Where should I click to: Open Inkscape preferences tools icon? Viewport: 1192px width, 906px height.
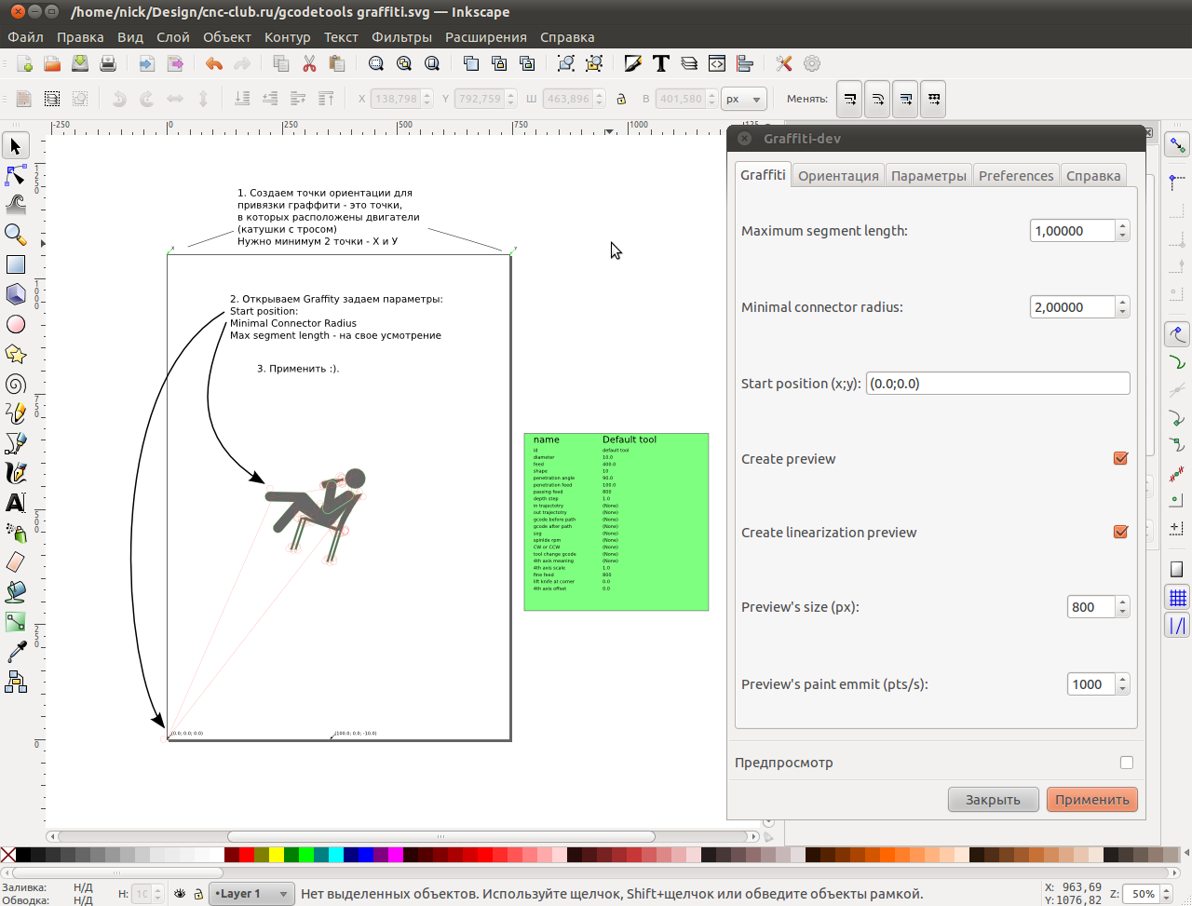click(784, 63)
